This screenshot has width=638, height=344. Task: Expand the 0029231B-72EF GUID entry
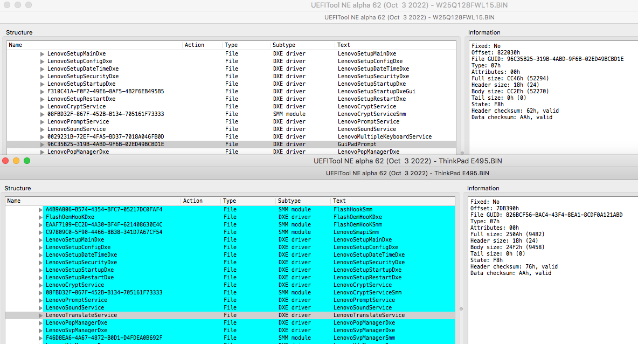(x=42, y=137)
